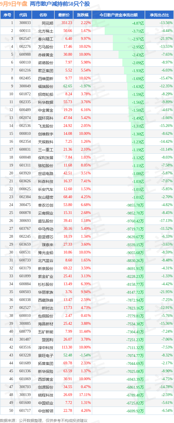The width and height of the screenshot is (174, 423).
Task: Click the stock name 君正集团
Action: click(x=46, y=70)
